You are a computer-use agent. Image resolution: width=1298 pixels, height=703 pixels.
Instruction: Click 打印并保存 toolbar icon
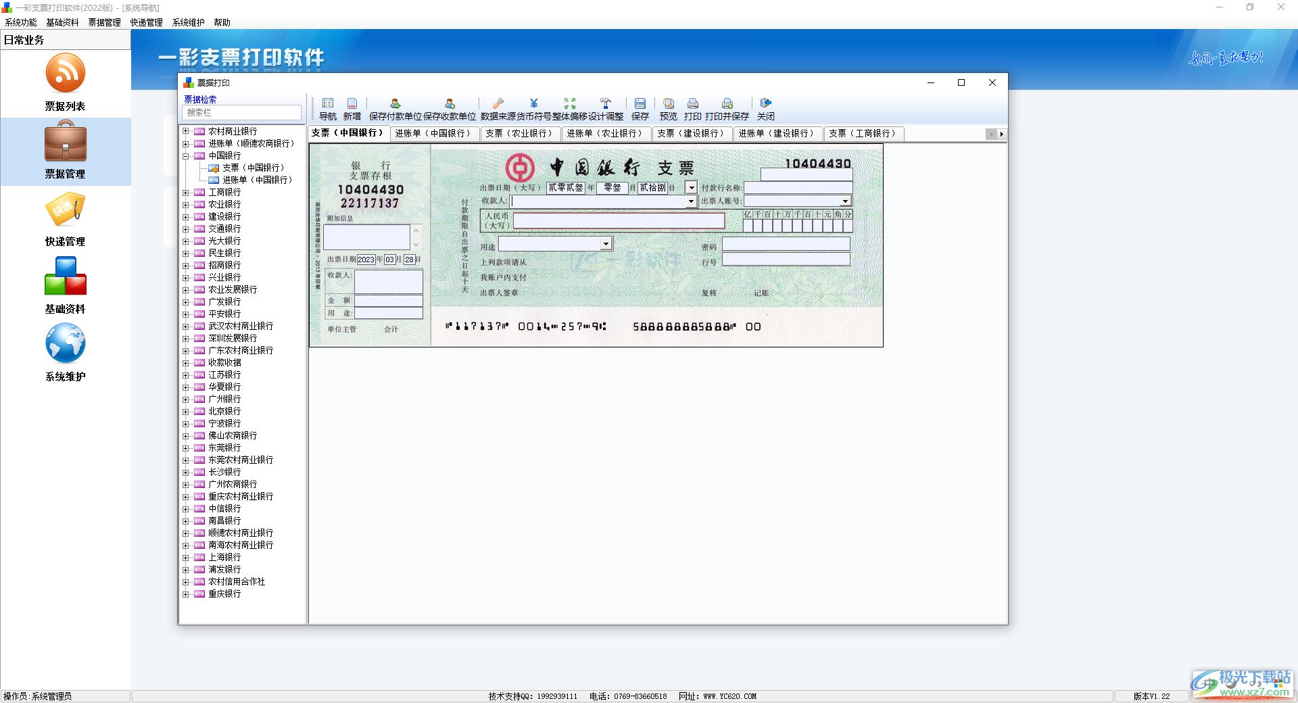[727, 108]
